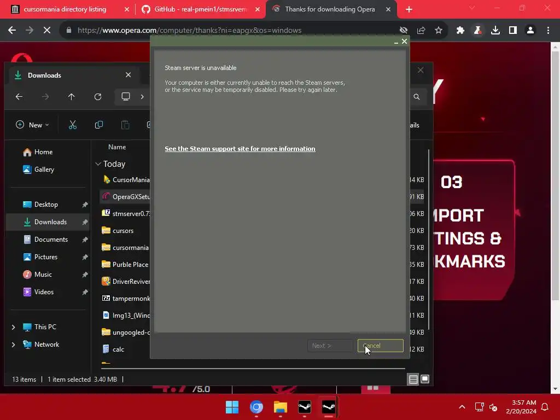Share this page from address bar
Image resolution: width=560 pixels, height=420 pixels.
point(421,31)
